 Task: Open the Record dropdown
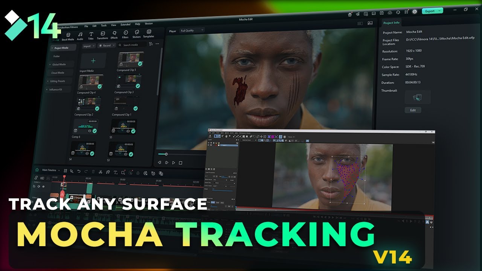tap(107, 46)
